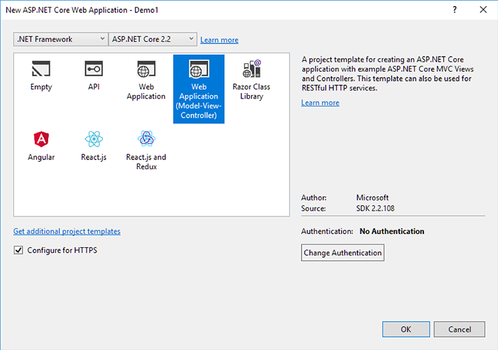Viewport: 498px width, 350px height.
Task: Select the Web Application (Model-View-Controller) template
Action: (198, 88)
